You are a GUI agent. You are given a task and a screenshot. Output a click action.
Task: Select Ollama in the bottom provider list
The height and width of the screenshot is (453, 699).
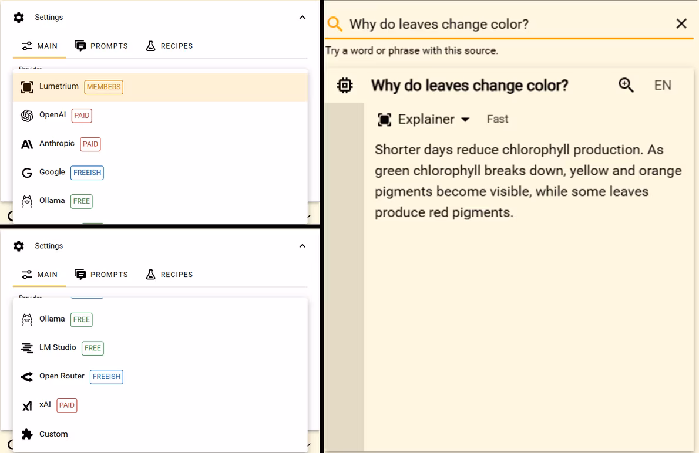pos(160,319)
